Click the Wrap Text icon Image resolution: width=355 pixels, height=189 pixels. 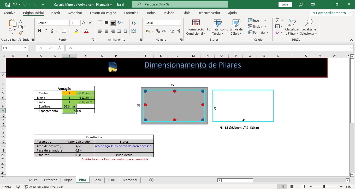point(134,23)
